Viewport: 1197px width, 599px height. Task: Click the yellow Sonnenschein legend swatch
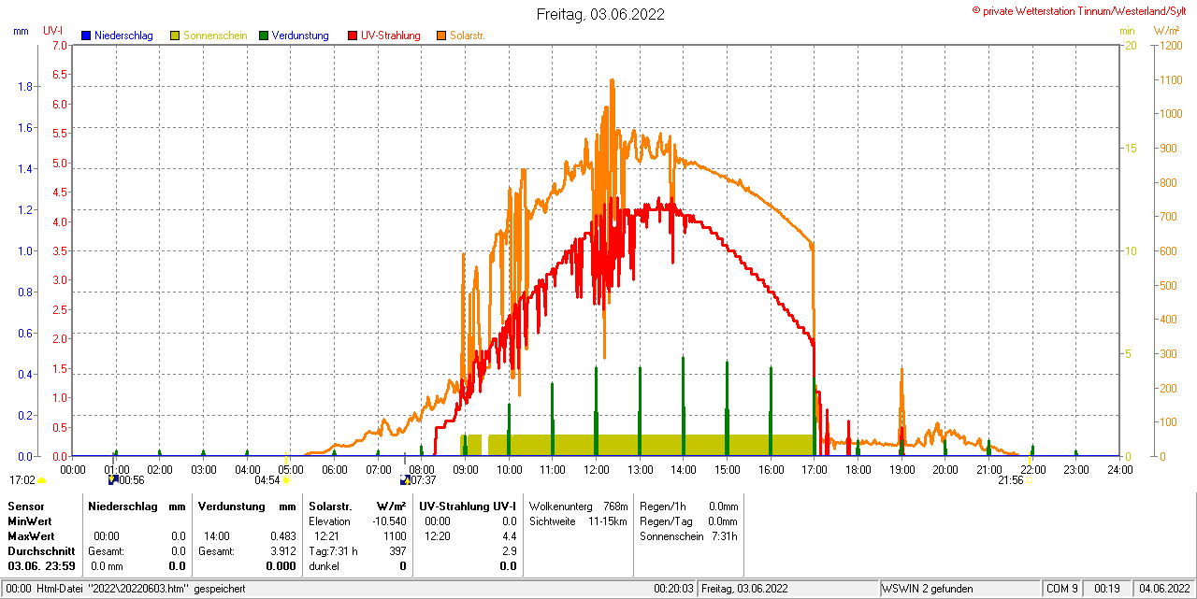pos(175,36)
